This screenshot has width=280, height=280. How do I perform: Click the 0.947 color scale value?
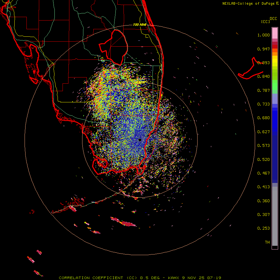pos(264,49)
